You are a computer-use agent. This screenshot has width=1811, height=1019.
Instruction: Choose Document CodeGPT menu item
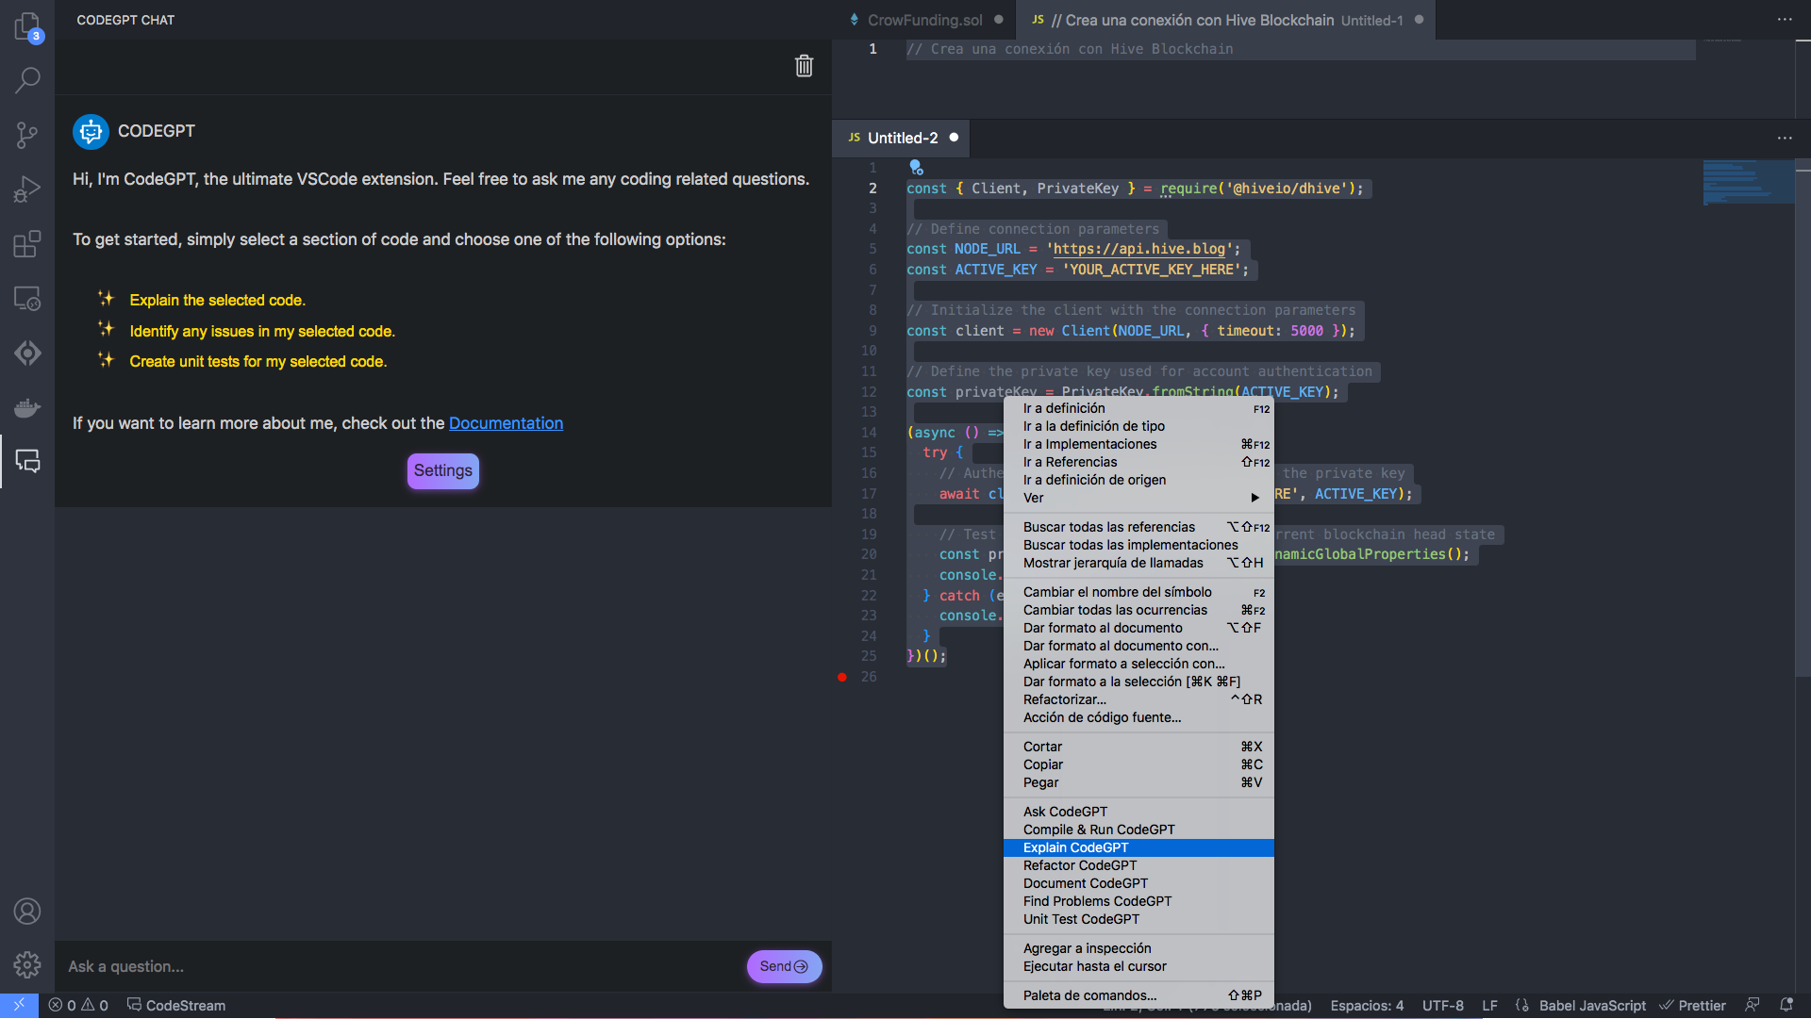1138,883
